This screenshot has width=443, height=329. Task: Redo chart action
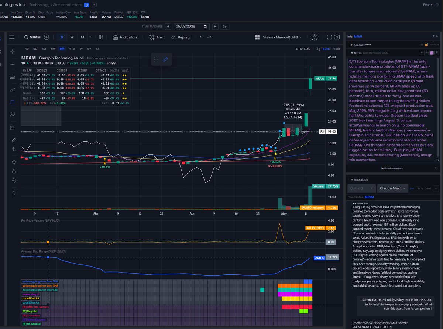pos(209,37)
